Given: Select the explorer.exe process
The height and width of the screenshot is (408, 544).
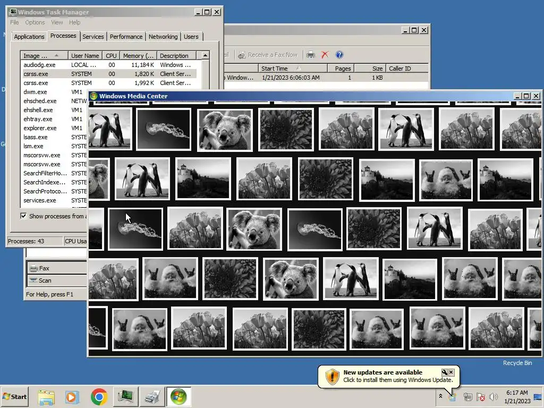Looking at the screenshot, I should (x=54, y=128).
